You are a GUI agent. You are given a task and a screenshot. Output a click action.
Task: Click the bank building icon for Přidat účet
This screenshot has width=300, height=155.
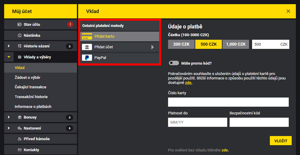coord(87,47)
